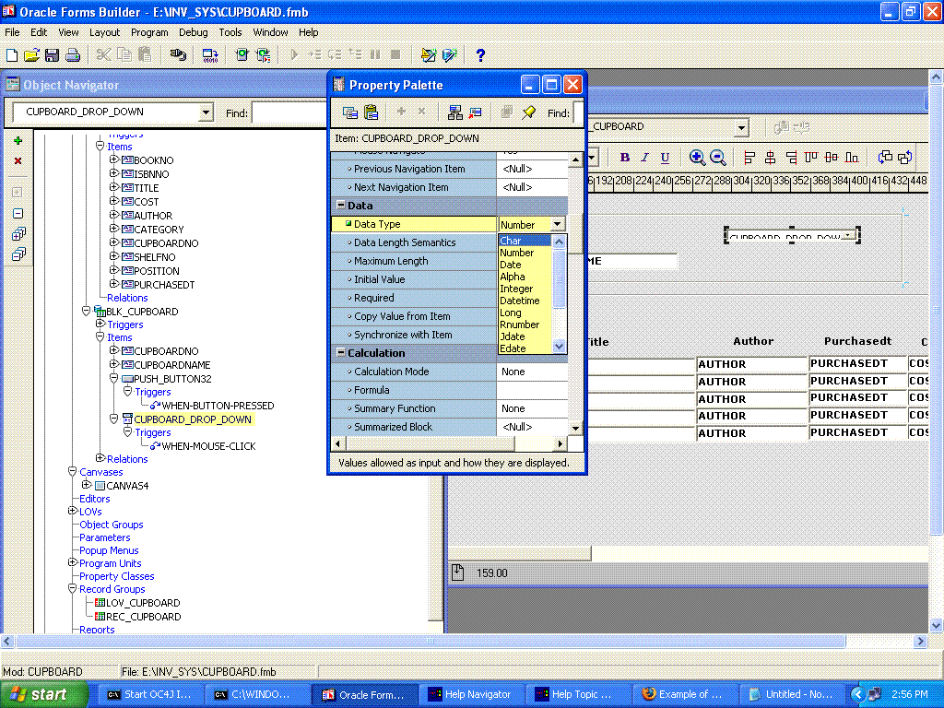Save the form with the floppy disk icon
This screenshot has height=708, width=944.
pos(52,55)
